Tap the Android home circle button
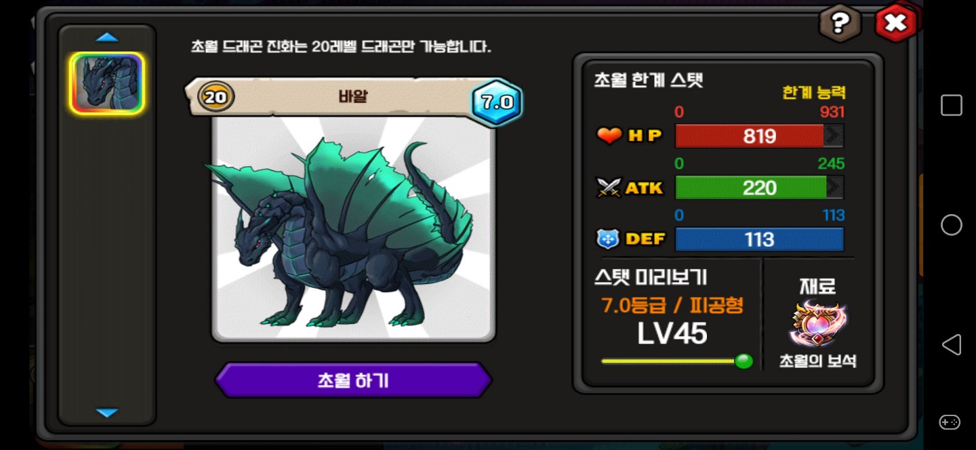Image resolution: width=976 pixels, height=450 pixels. (951, 225)
